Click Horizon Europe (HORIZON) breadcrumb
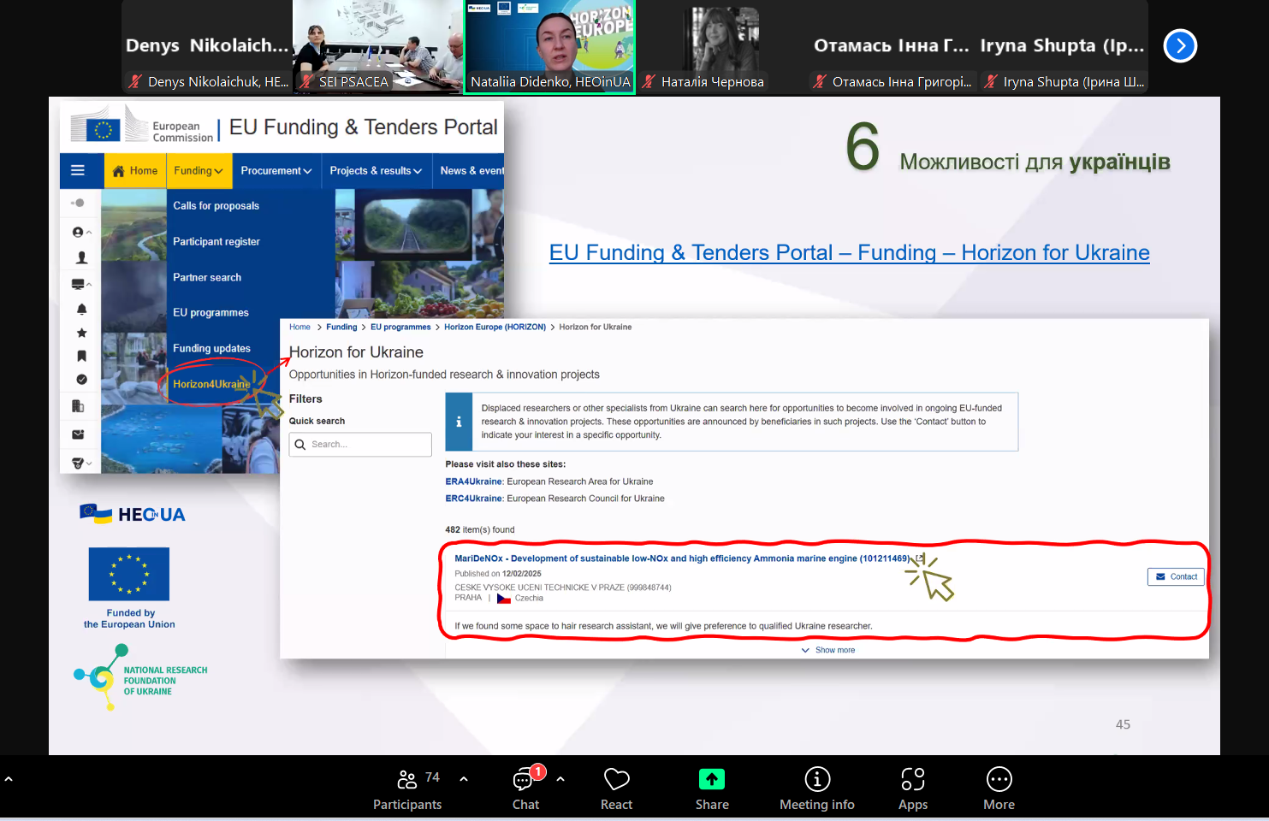The image size is (1269, 821). pos(495,327)
